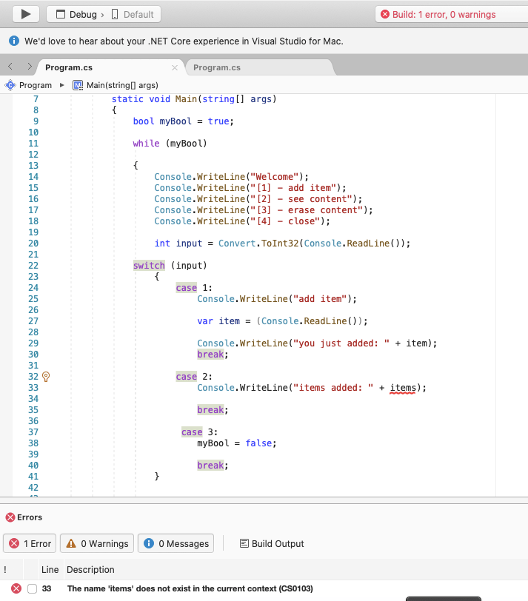Toggle the 0 Warnings filter button

(97, 543)
